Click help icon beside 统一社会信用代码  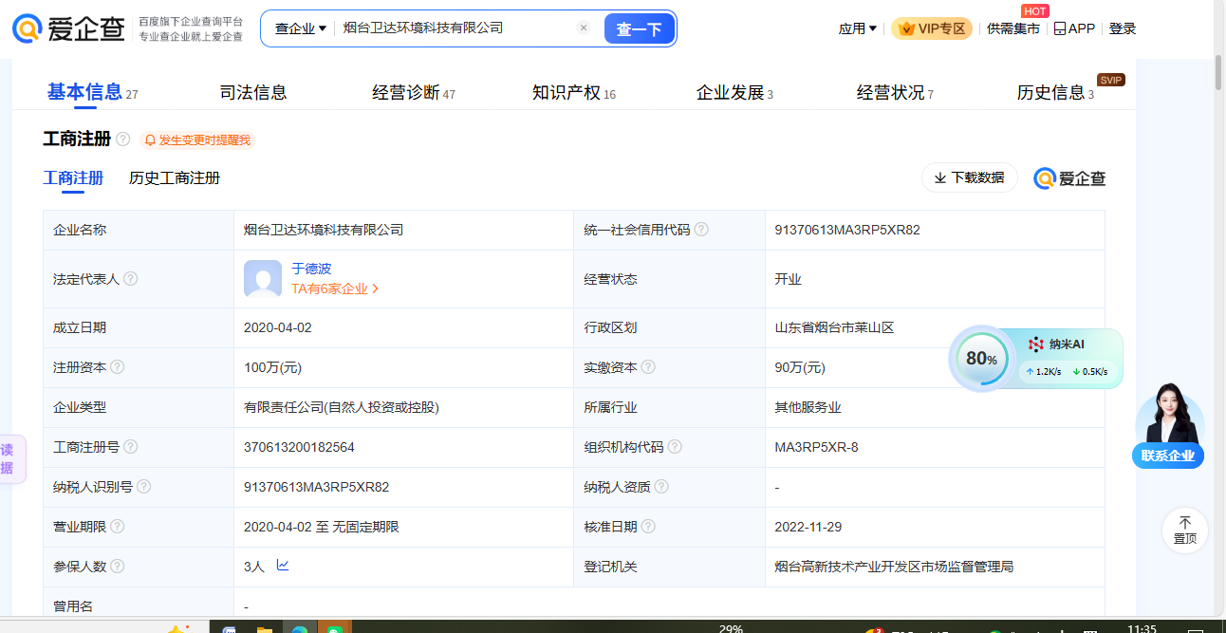tap(701, 230)
